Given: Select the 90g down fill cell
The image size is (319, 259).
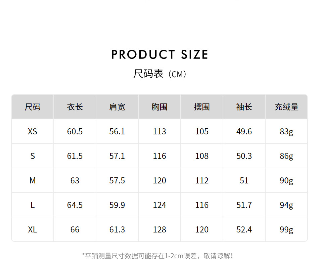Looking at the screenshot, I should coord(286,180).
